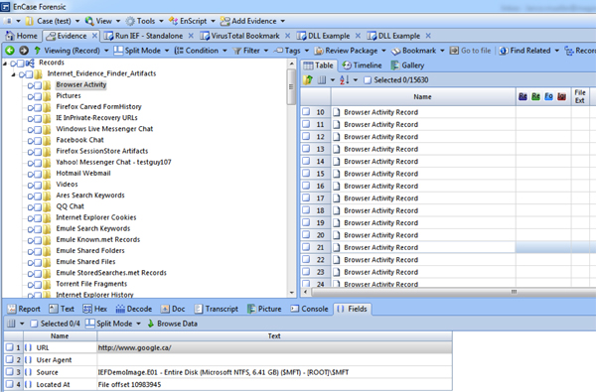Screen dimensions: 596x392
Task: Open the Filter dropdown arrow
Action: point(265,51)
